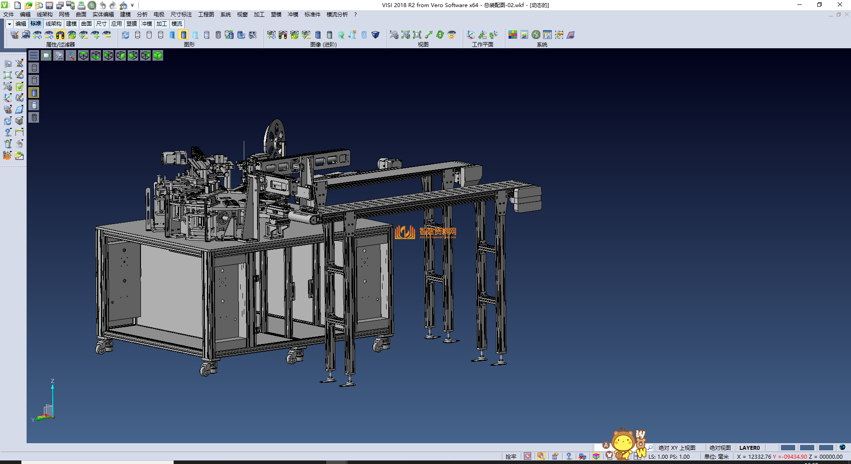Click the traffic light filter icon
851x464 pixels.
click(x=60, y=35)
